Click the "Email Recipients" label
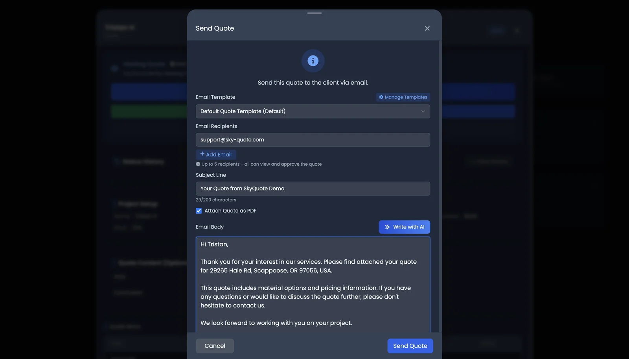This screenshot has height=359, width=629. (x=216, y=126)
